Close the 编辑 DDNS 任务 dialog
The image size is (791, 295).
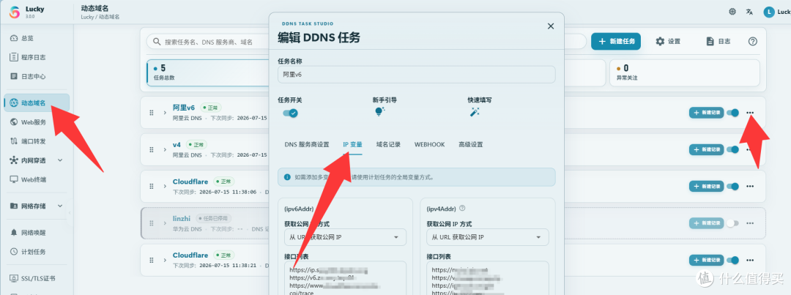click(550, 26)
